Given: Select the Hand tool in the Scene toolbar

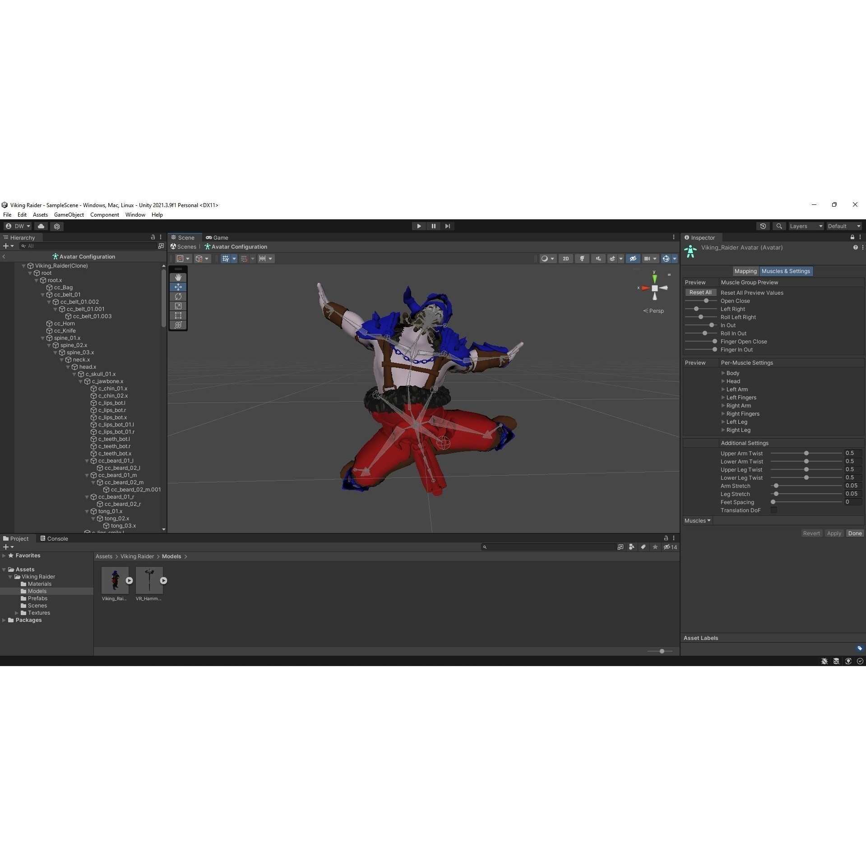Looking at the screenshot, I should (178, 277).
